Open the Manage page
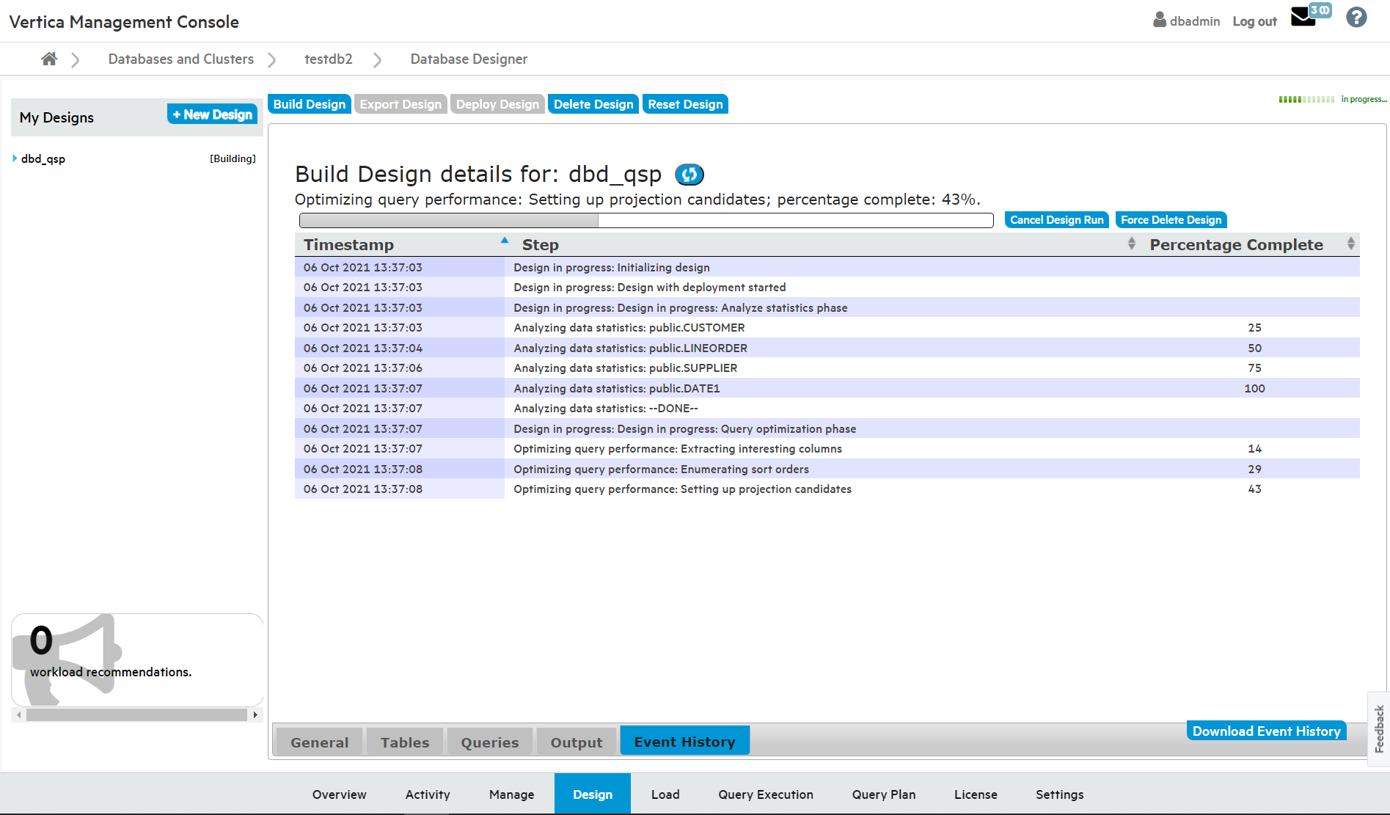 pyautogui.click(x=511, y=794)
